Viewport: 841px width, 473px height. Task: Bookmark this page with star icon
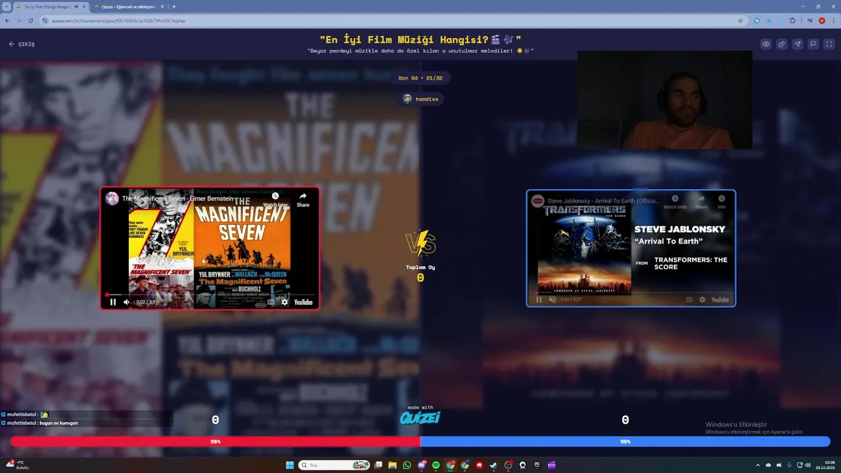click(x=740, y=20)
